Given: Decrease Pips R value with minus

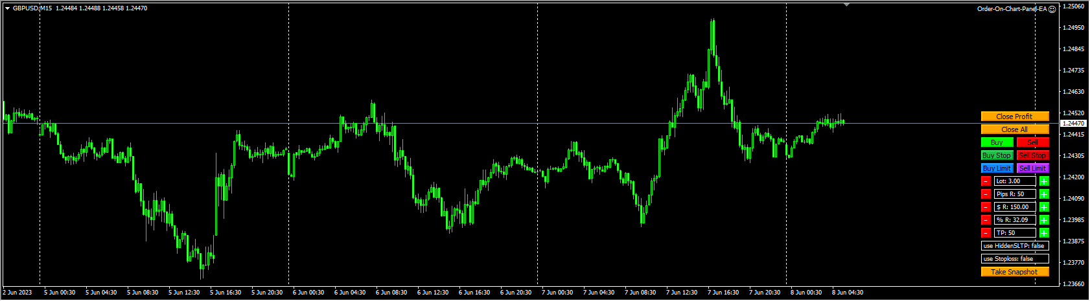Looking at the screenshot, I should click(986, 194).
